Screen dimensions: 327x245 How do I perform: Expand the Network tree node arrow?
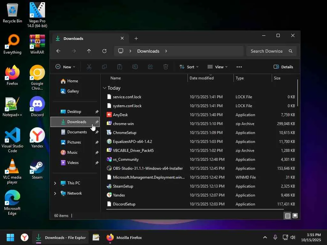[x=55, y=193]
